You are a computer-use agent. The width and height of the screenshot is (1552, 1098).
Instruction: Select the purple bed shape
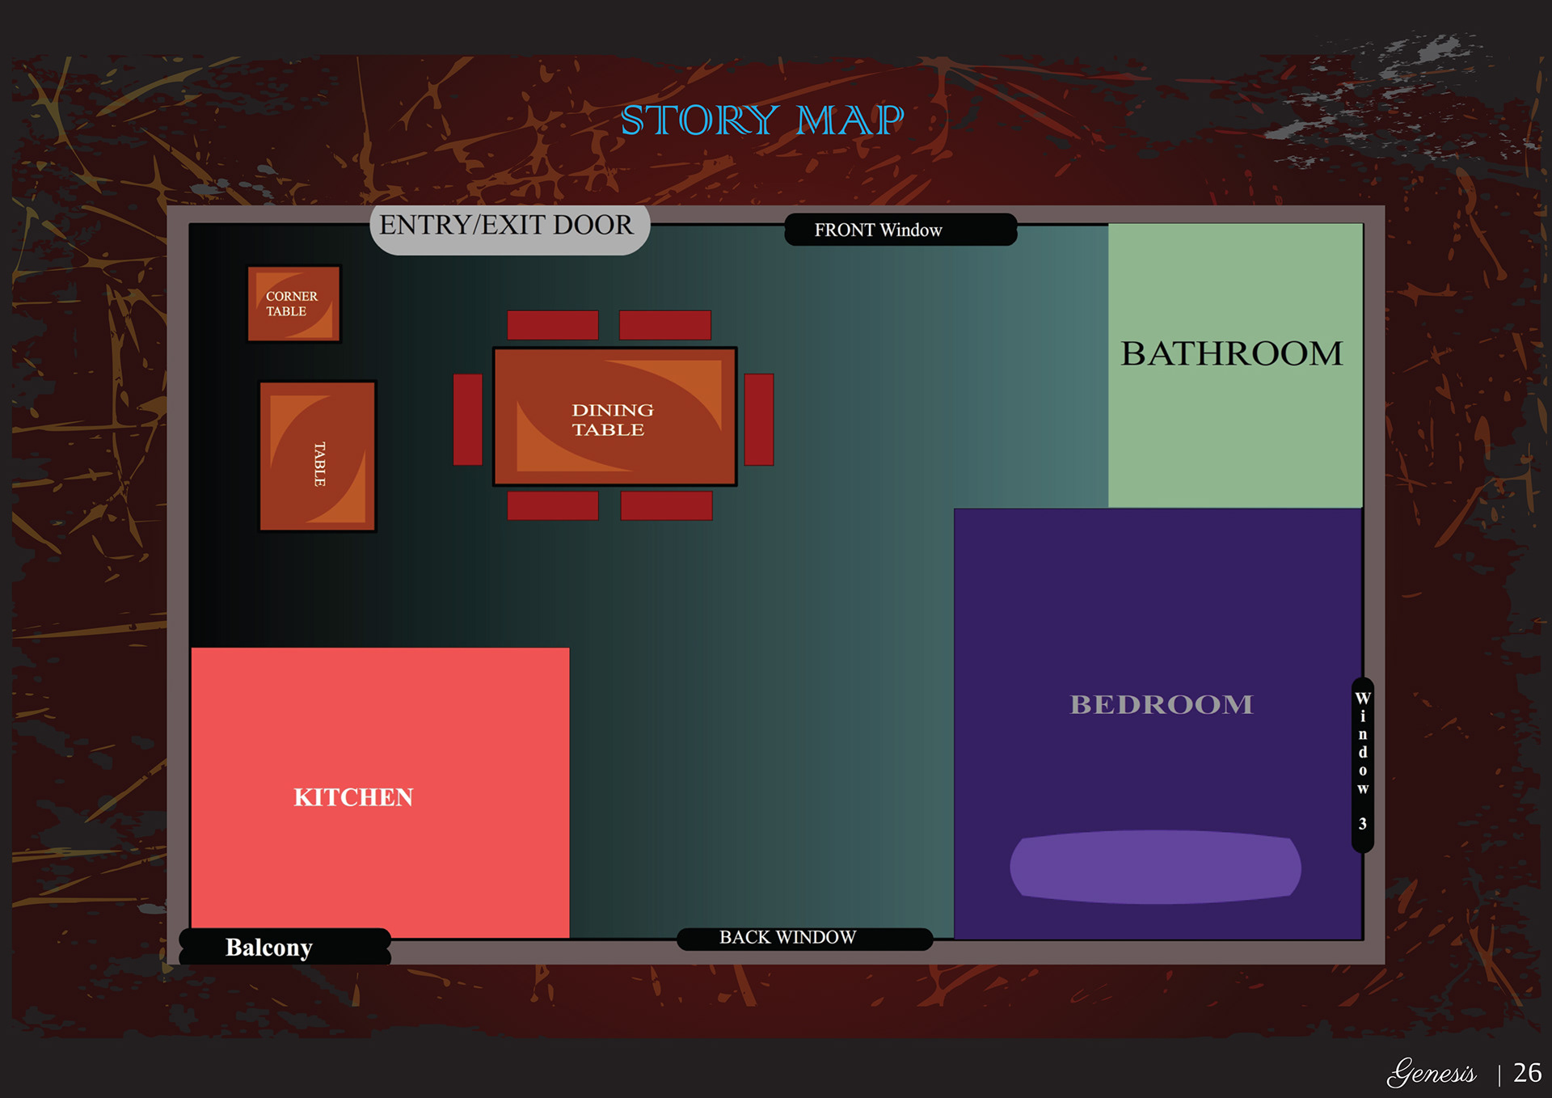pyautogui.click(x=1155, y=868)
